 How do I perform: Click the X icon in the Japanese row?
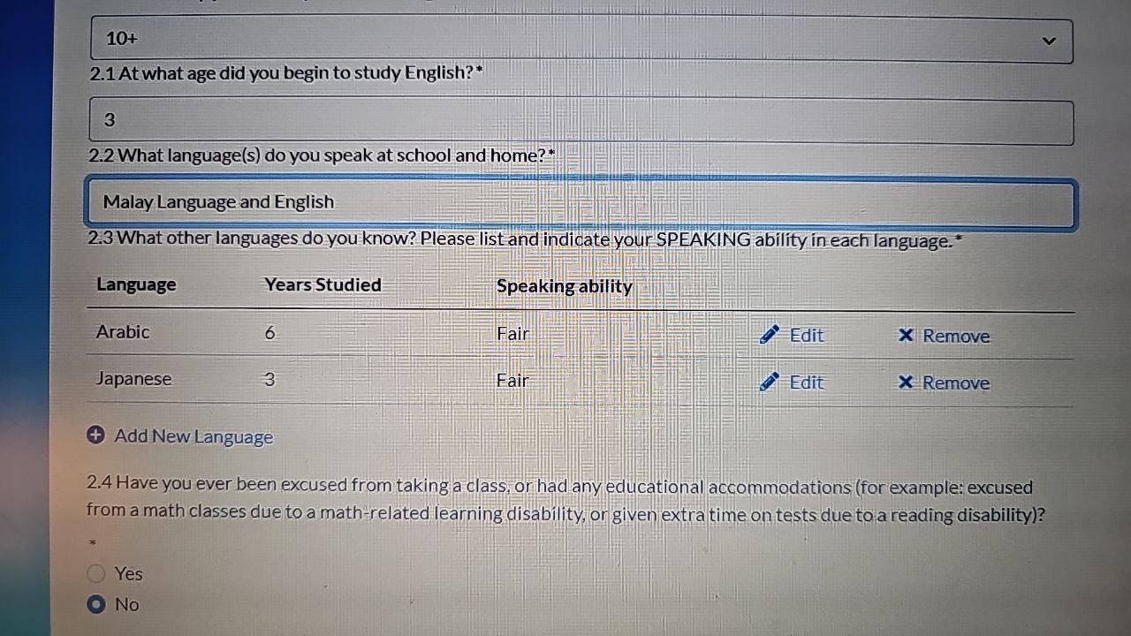click(906, 382)
